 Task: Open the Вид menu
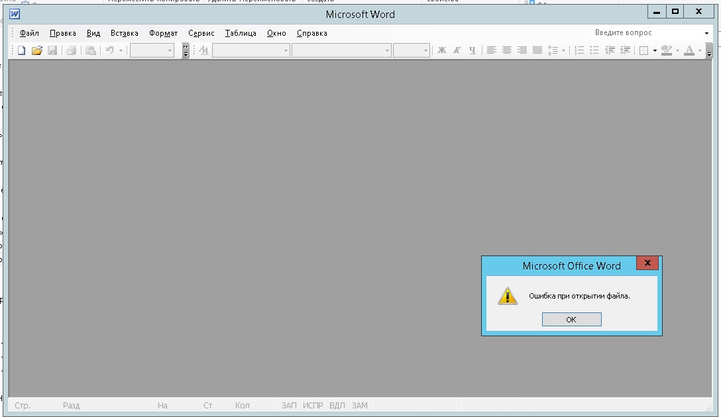tap(93, 33)
